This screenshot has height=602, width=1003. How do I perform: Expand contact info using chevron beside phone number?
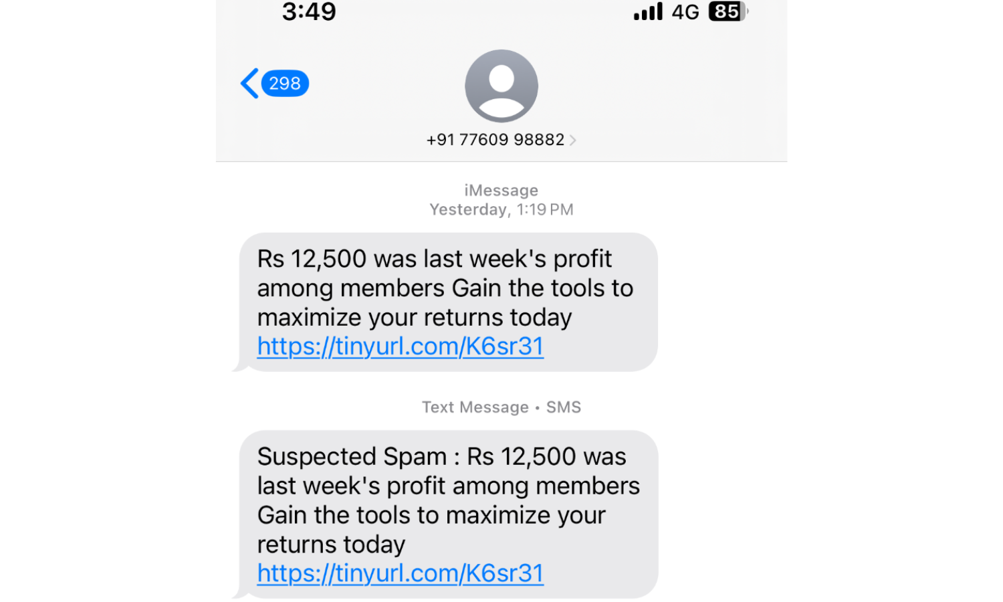pos(574,140)
